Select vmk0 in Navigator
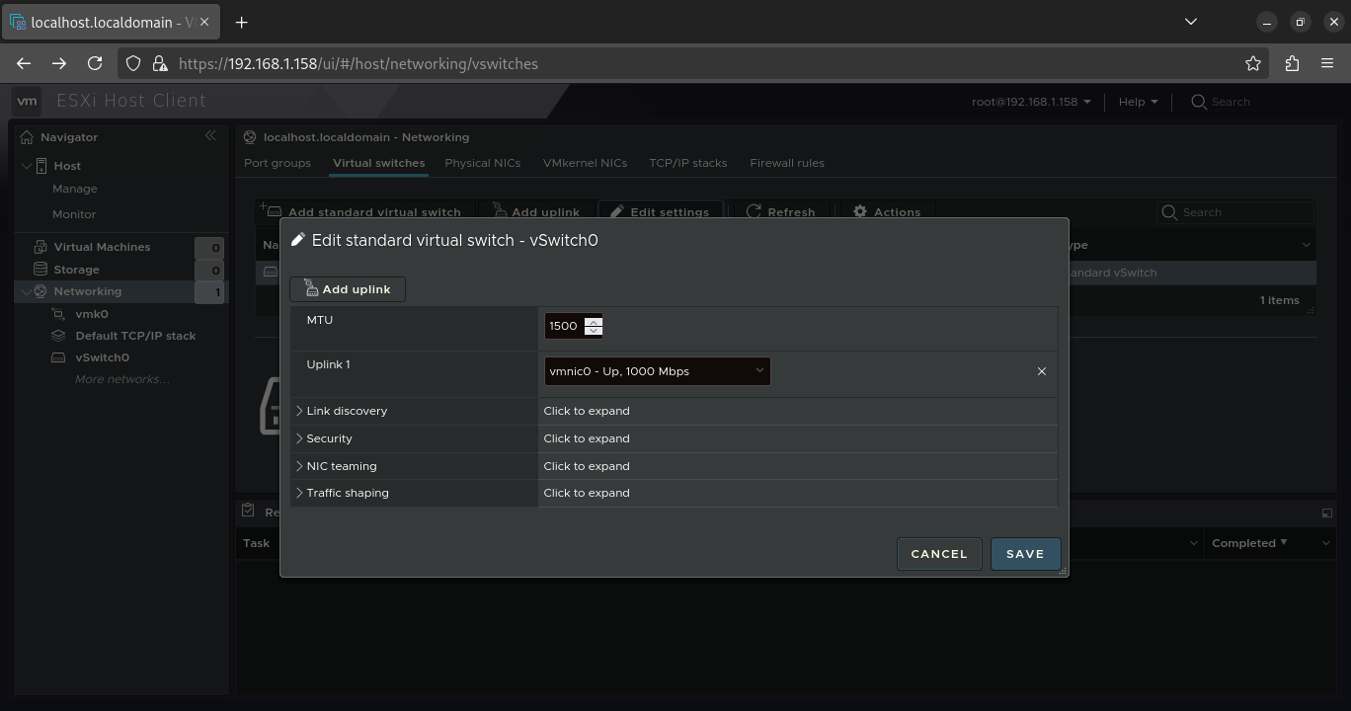This screenshot has width=1351, height=711. (92, 314)
